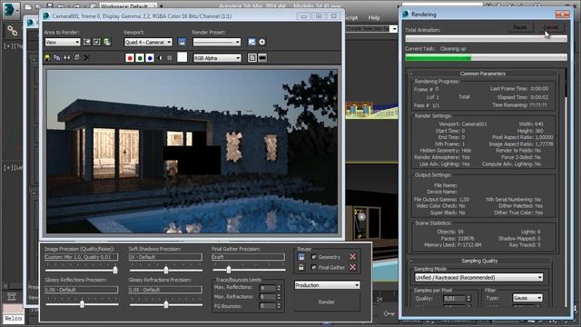This screenshot has height=327, width=581.
Task: Toggle the Blue channel button
Action: click(x=150, y=58)
